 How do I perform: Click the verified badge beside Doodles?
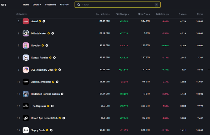coord(43,45)
